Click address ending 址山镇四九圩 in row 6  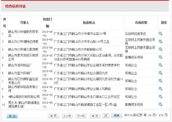click(x=99, y=73)
